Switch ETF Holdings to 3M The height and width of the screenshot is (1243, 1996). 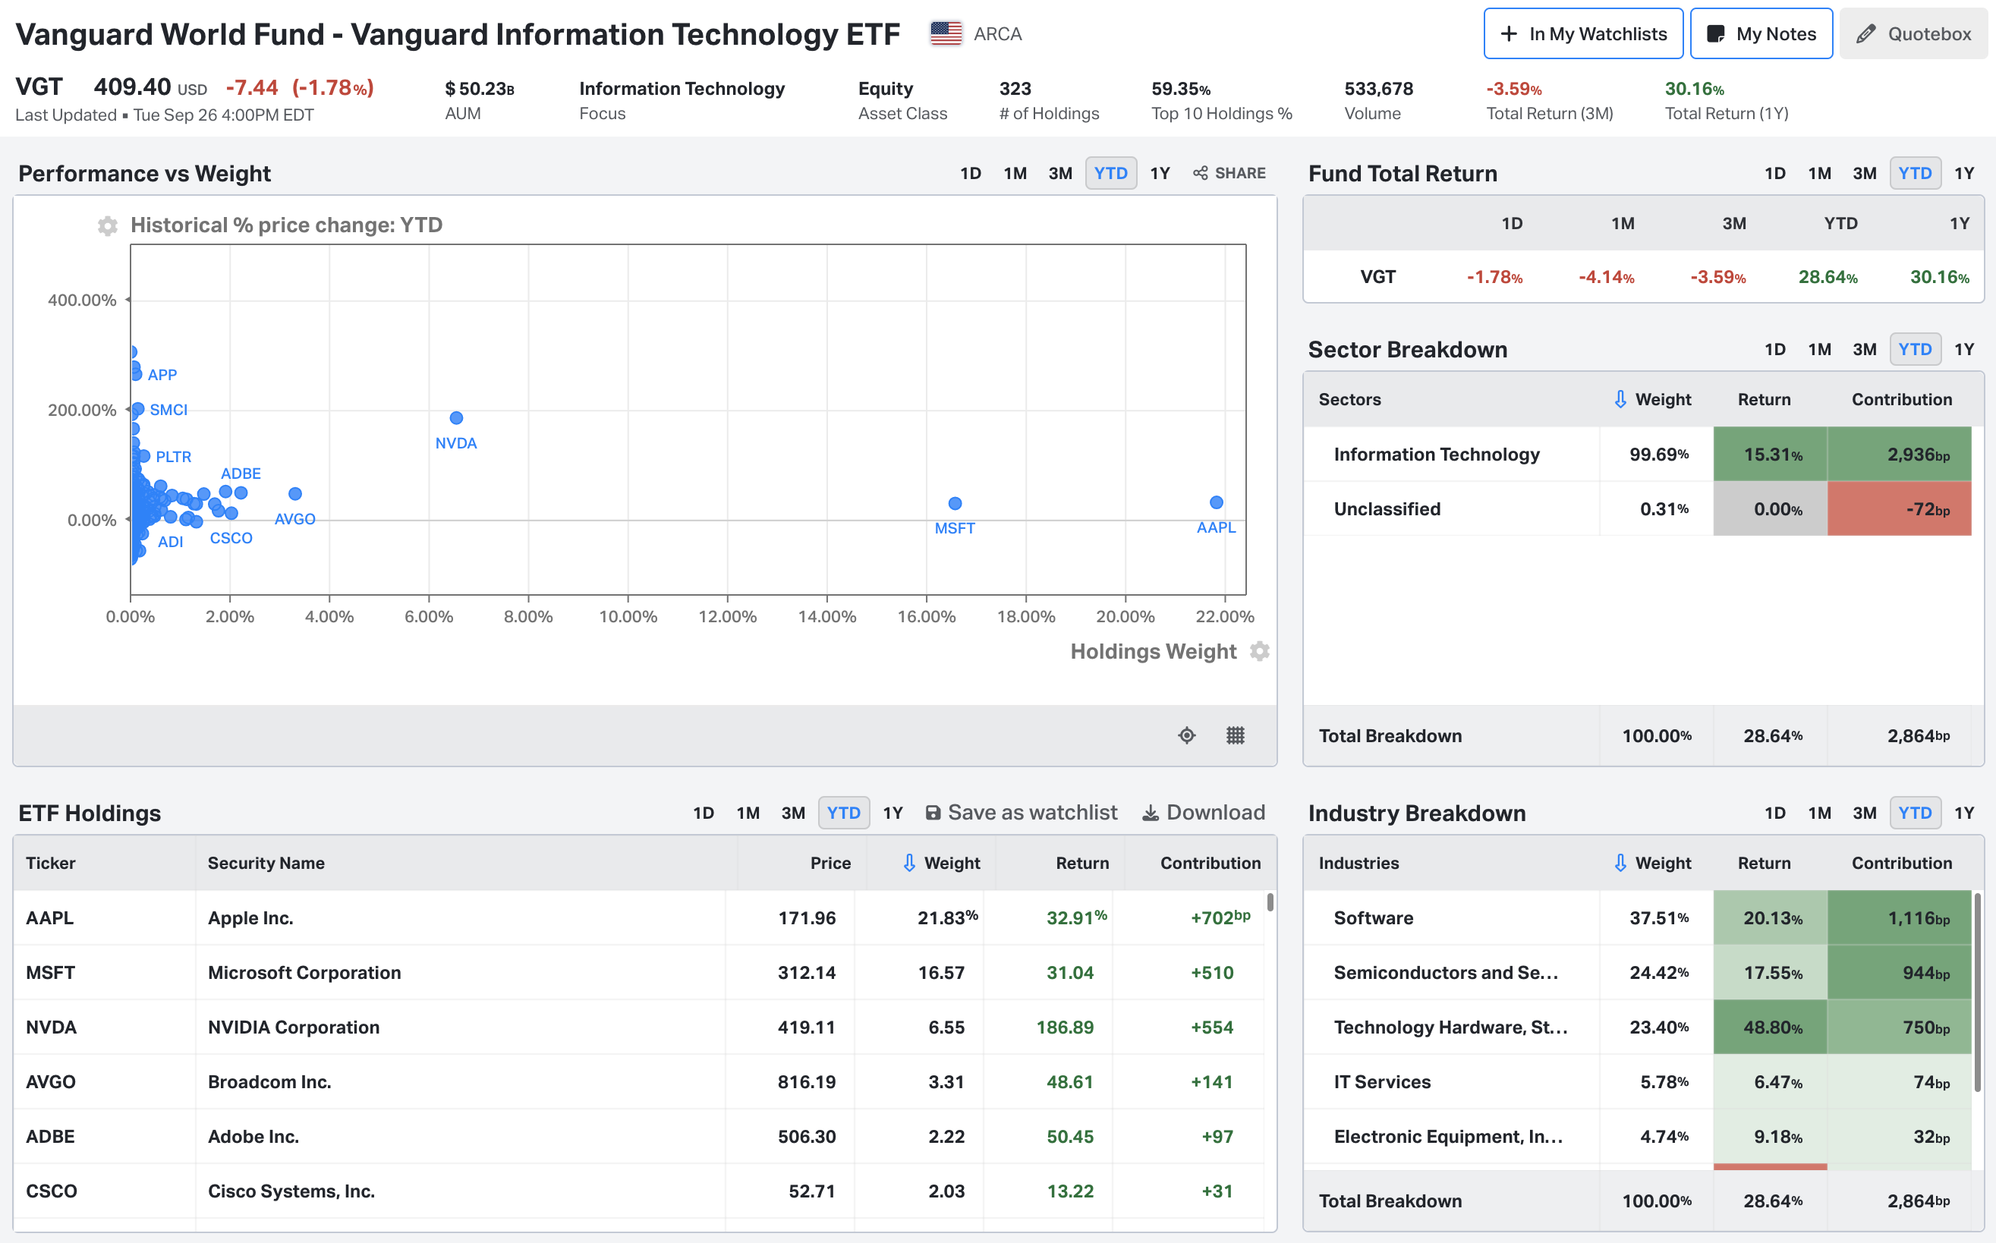tap(792, 813)
